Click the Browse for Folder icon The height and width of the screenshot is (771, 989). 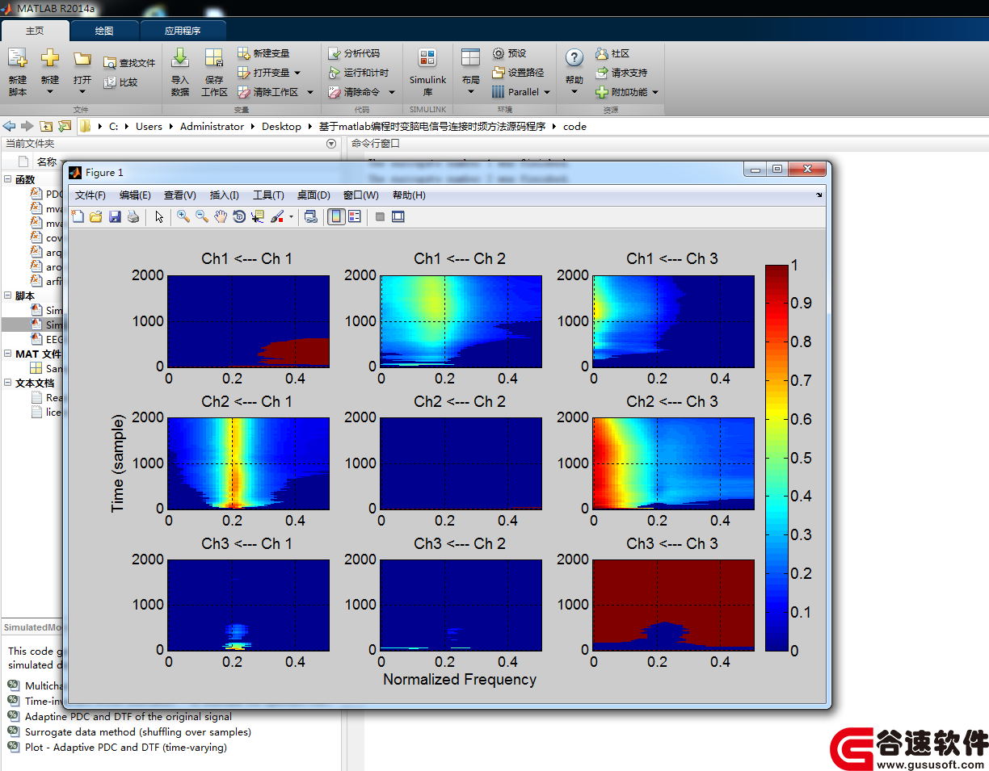coord(64,126)
